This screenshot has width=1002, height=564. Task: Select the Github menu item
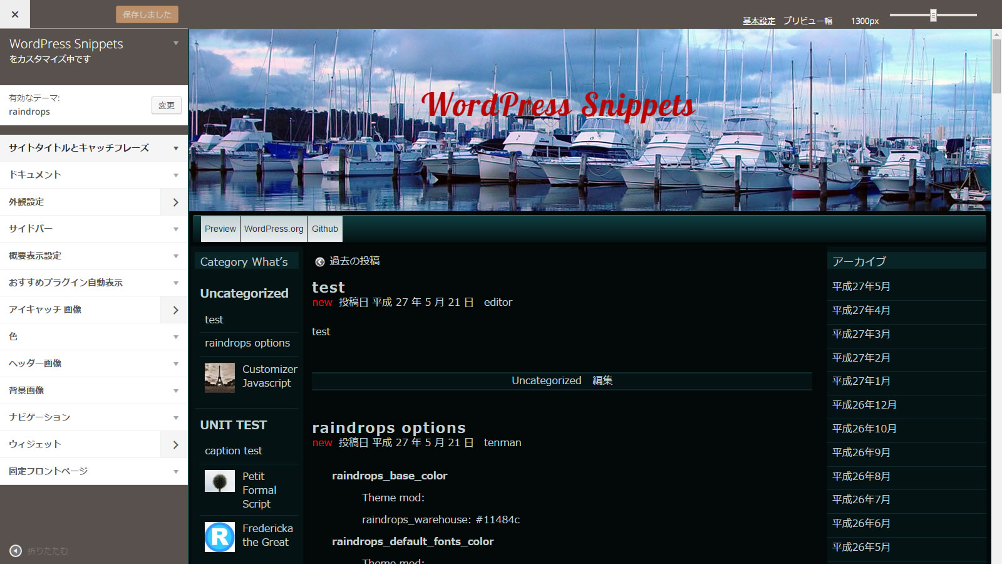pos(325,229)
